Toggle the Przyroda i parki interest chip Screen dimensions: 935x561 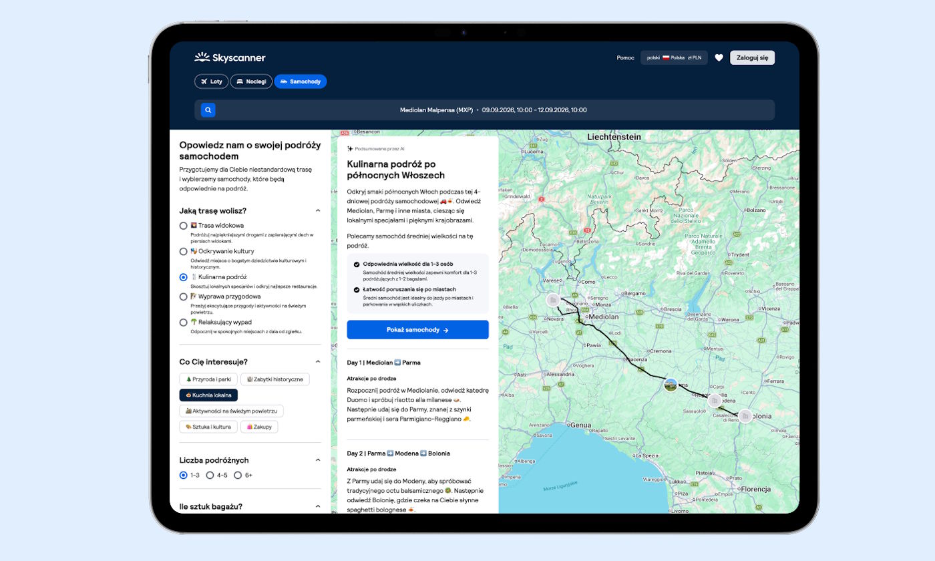[208, 379]
